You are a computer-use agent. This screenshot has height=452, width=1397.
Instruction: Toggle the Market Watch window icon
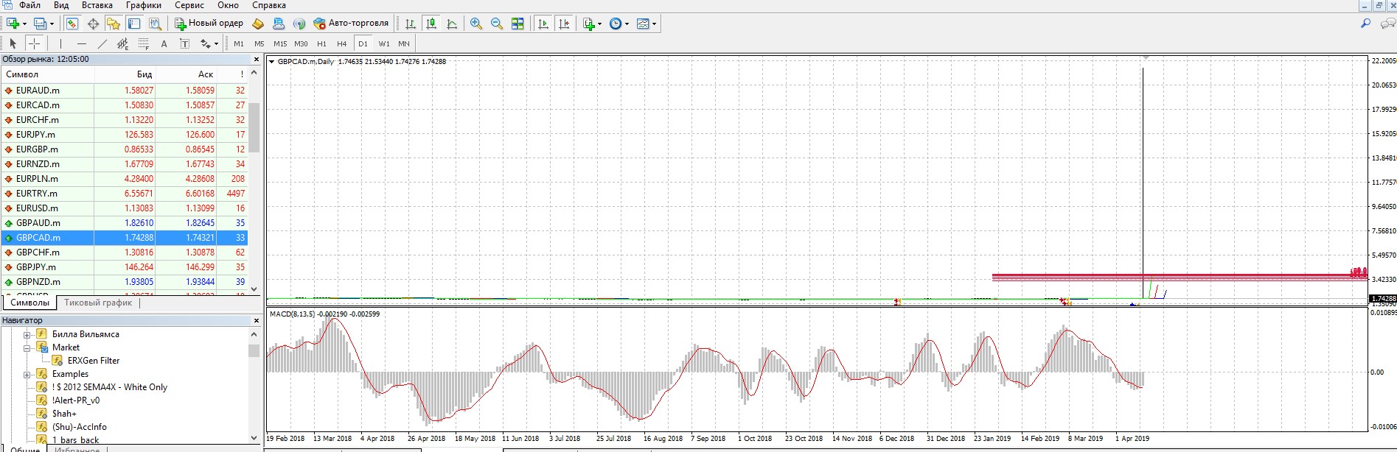click(x=72, y=24)
